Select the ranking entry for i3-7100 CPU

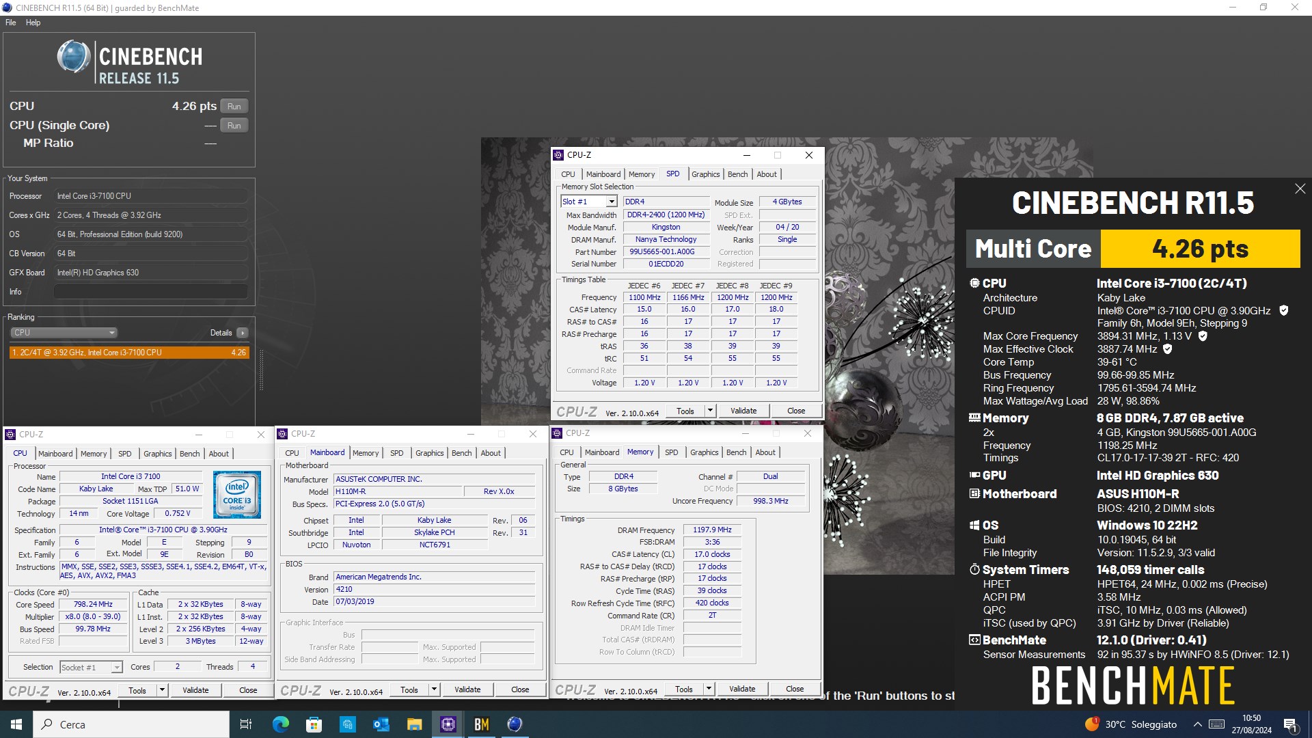pyautogui.click(x=129, y=353)
